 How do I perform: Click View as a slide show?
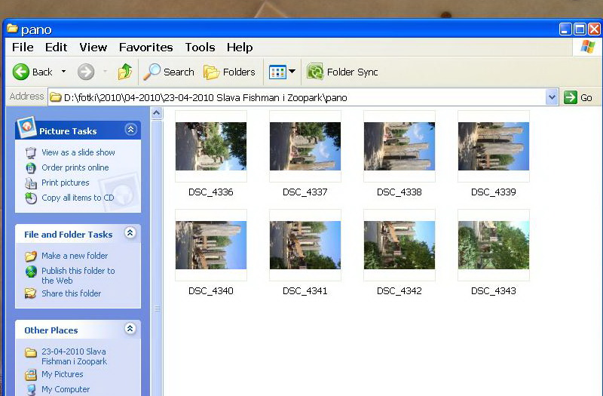click(78, 152)
